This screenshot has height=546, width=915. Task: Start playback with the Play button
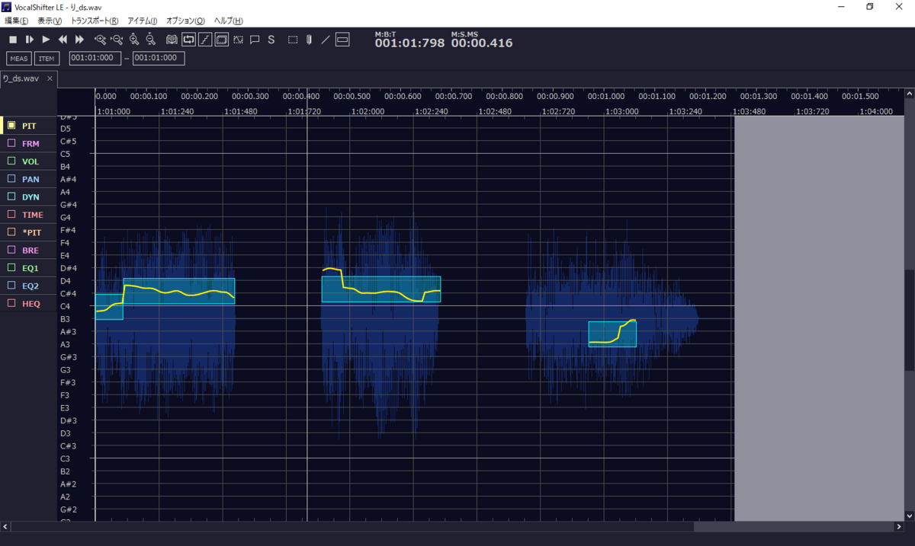tap(46, 40)
